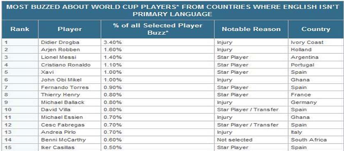This screenshot has width=344, height=151.
Task: Select Cesc Fabregas in the table
Action: point(69,125)
